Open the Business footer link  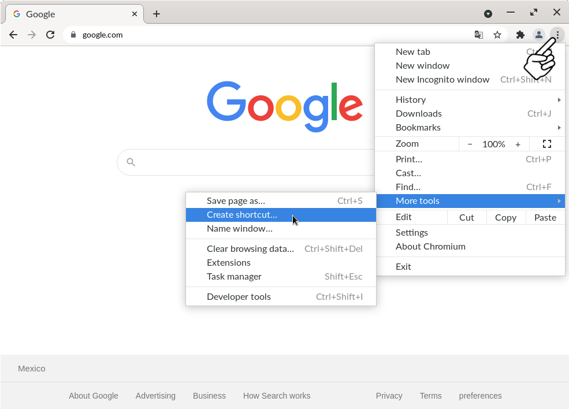tap(209, 396)
